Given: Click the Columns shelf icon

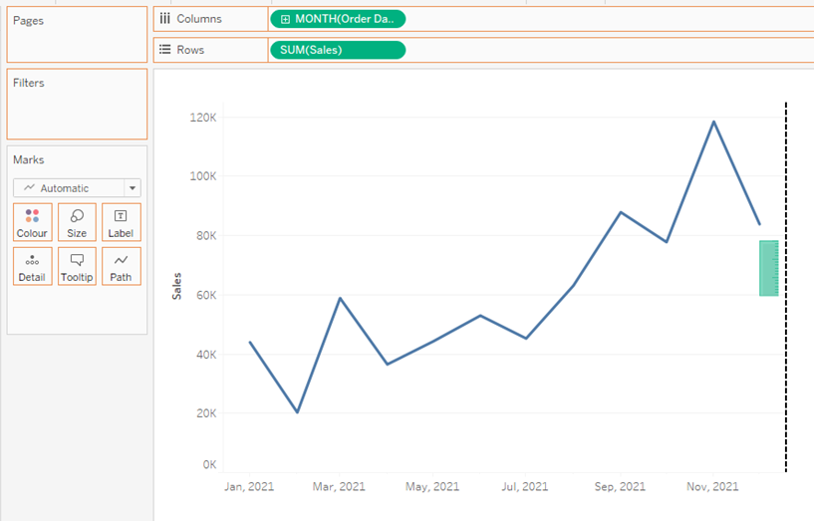Looking at the screenshot, I should tap(165, 19).
